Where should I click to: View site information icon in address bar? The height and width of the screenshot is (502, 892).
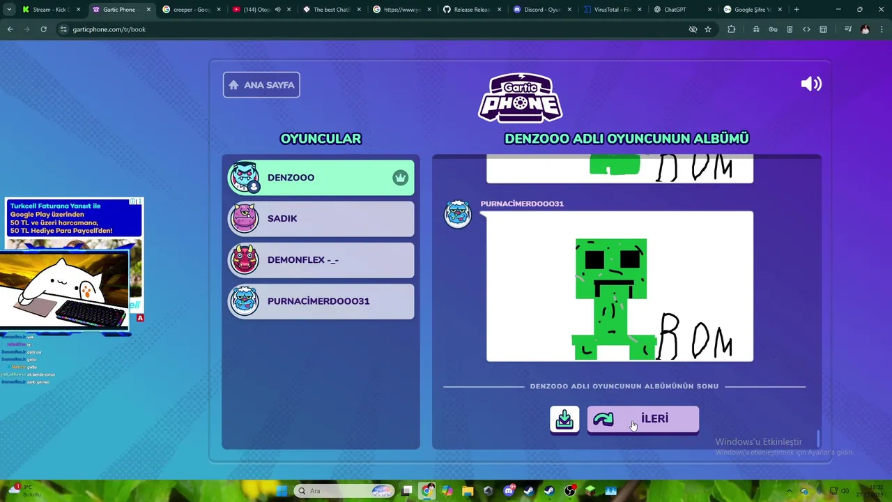63,29
